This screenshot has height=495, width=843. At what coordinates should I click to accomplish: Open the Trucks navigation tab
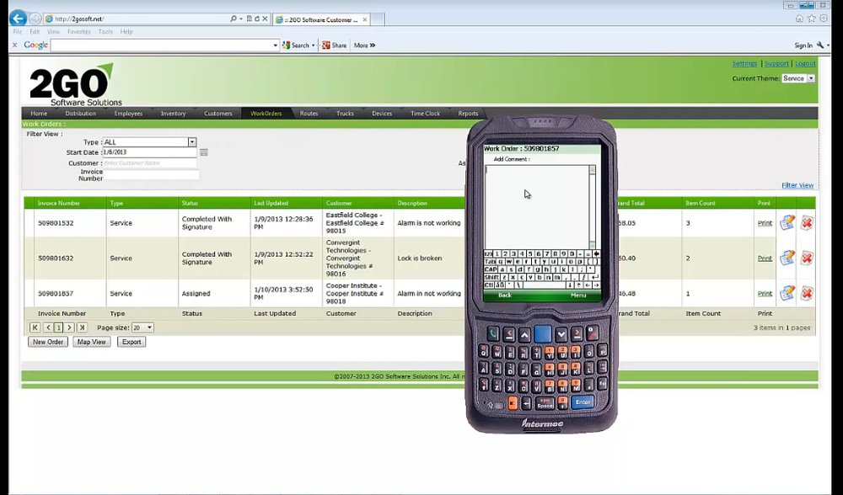[x=345, y=114]
